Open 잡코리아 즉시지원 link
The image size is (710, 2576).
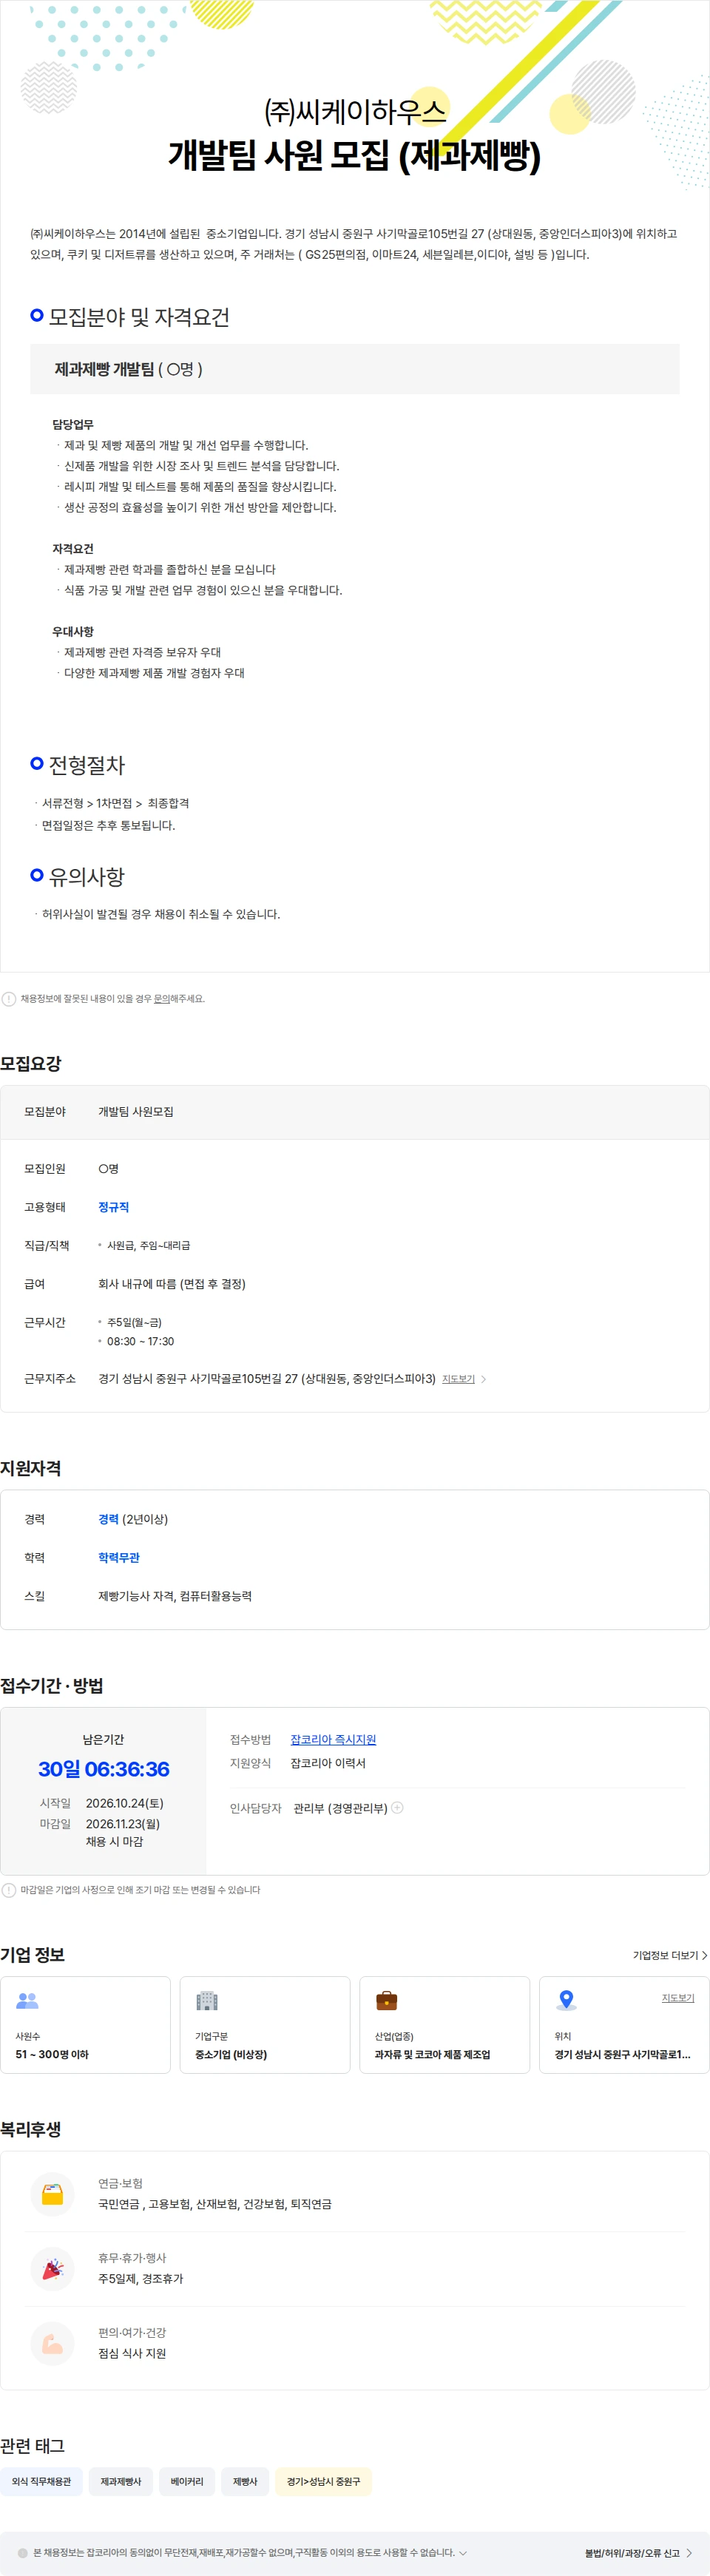point(333,1740)
